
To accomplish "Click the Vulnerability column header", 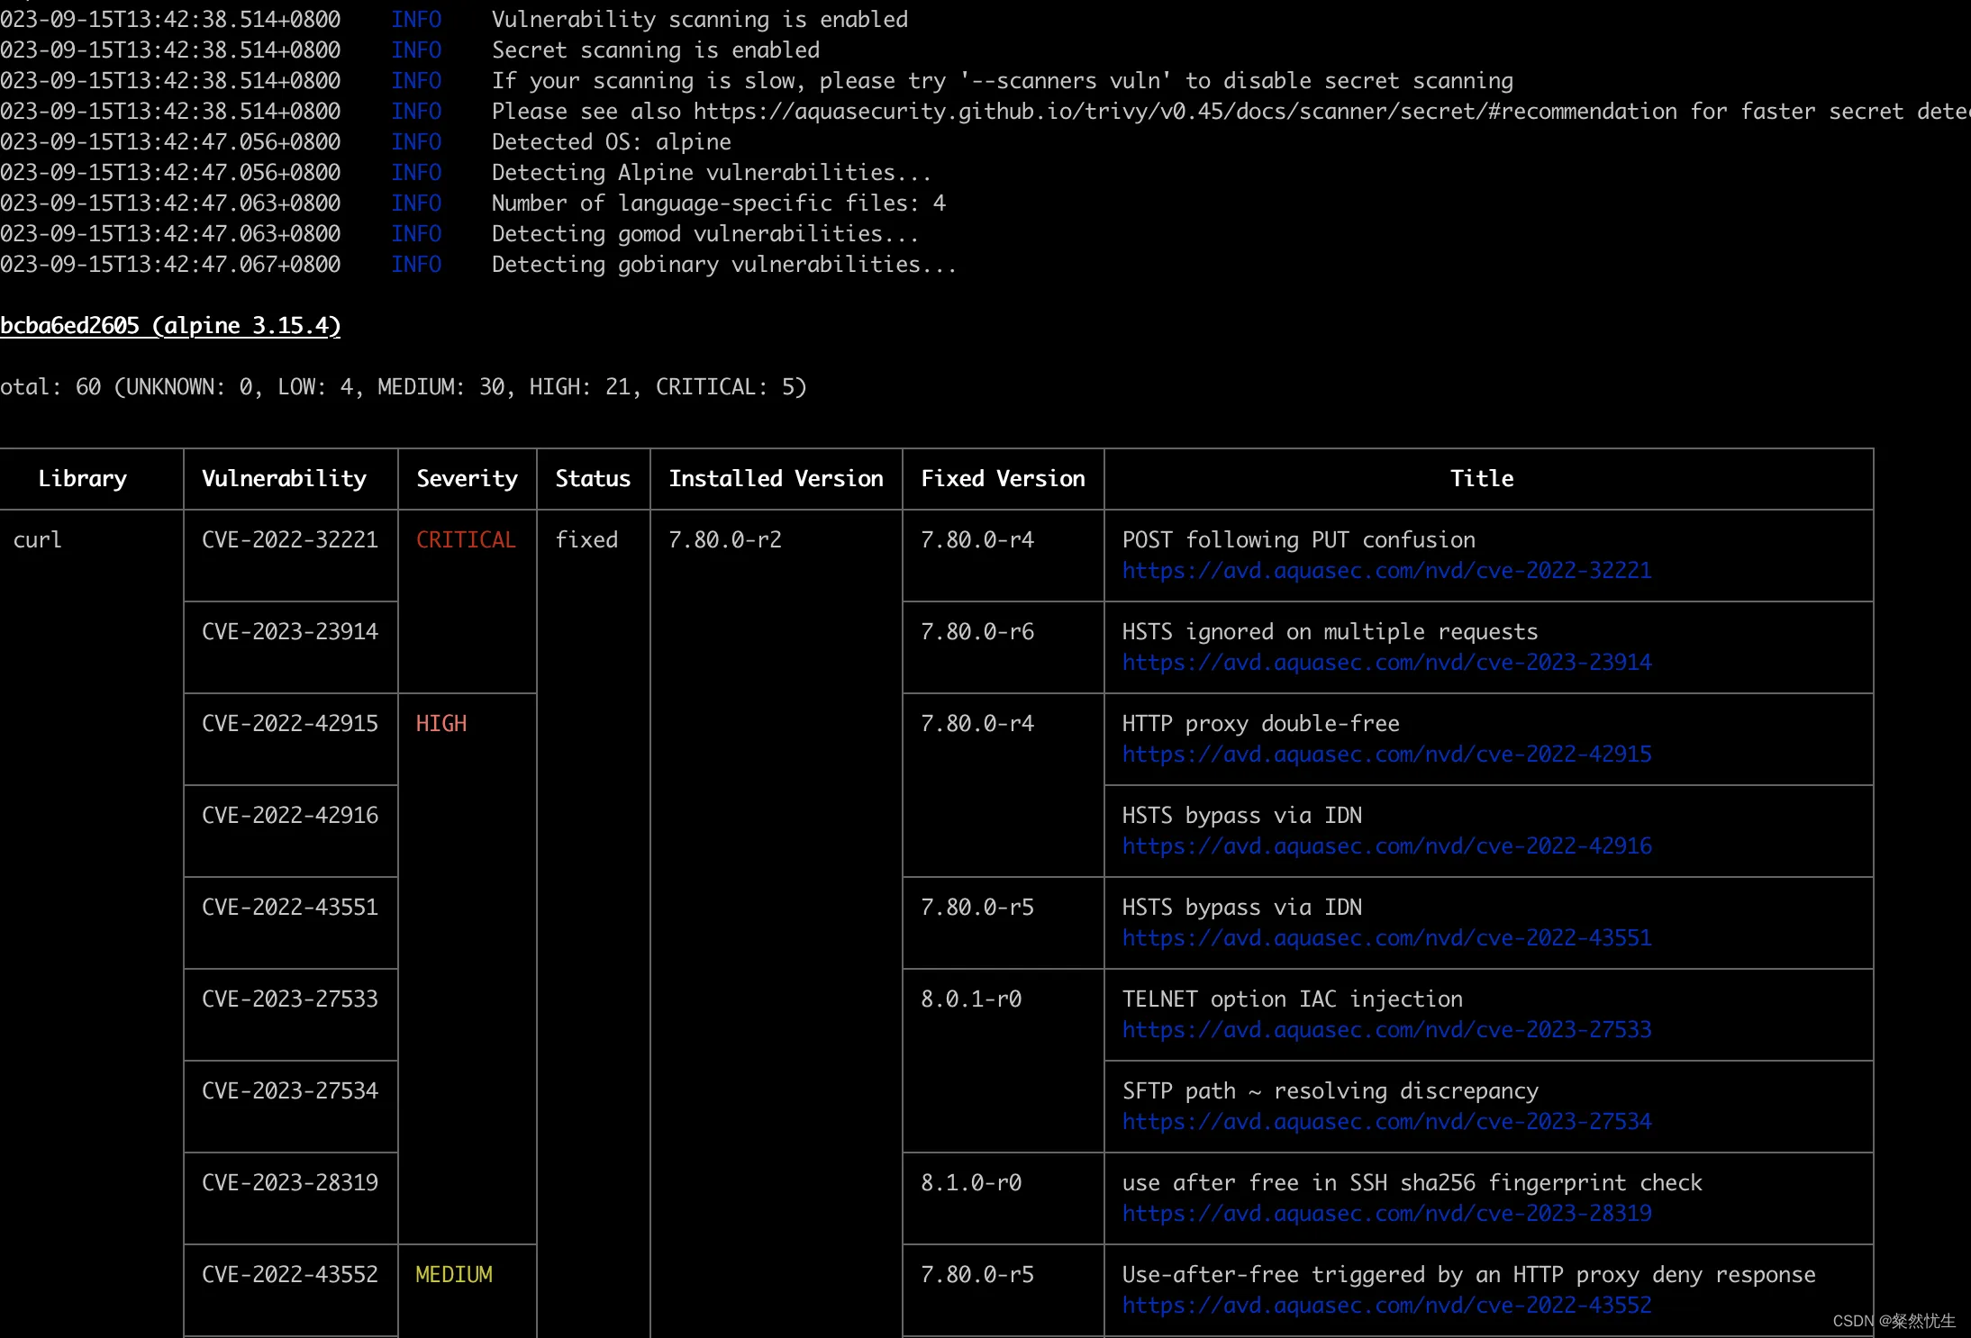I will click(284, 479).
